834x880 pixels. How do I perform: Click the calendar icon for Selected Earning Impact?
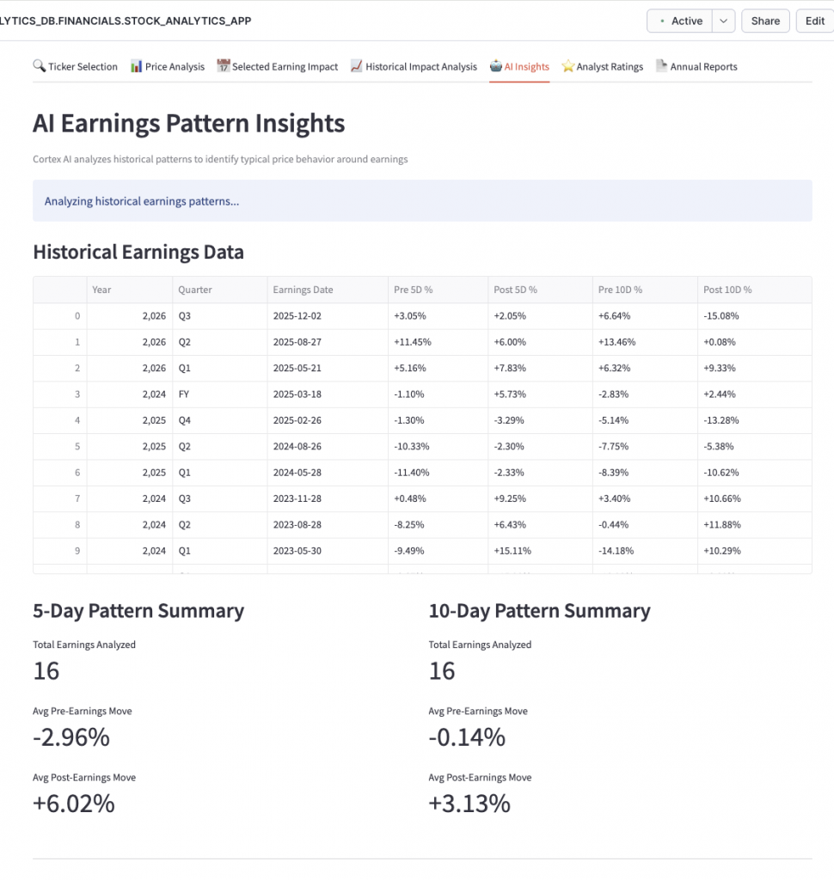[x=224, y=66]
